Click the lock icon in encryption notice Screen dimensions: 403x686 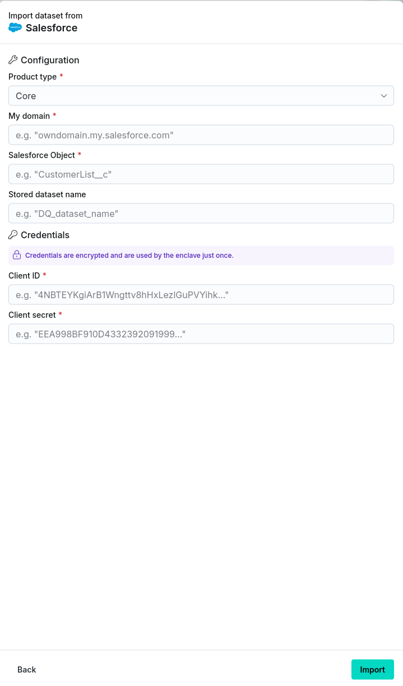(x=17, y=255)
